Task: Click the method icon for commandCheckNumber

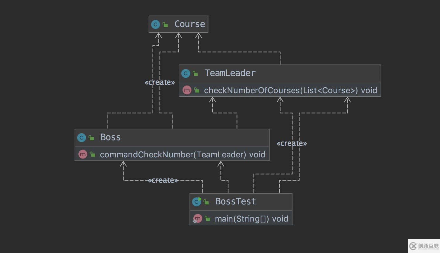Action: [x=83, y=154]
